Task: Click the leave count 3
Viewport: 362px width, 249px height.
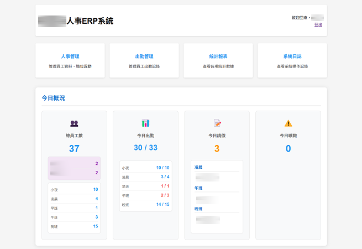Action: (217, 148)
